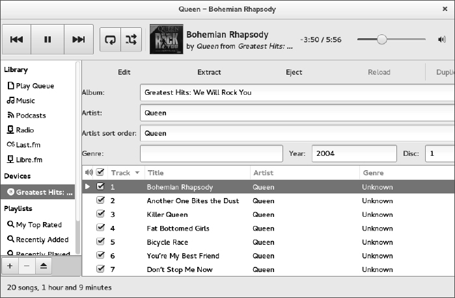455x298 pixels.
Task: Eject device using sidebar eject icon
Action: (43, 266)
